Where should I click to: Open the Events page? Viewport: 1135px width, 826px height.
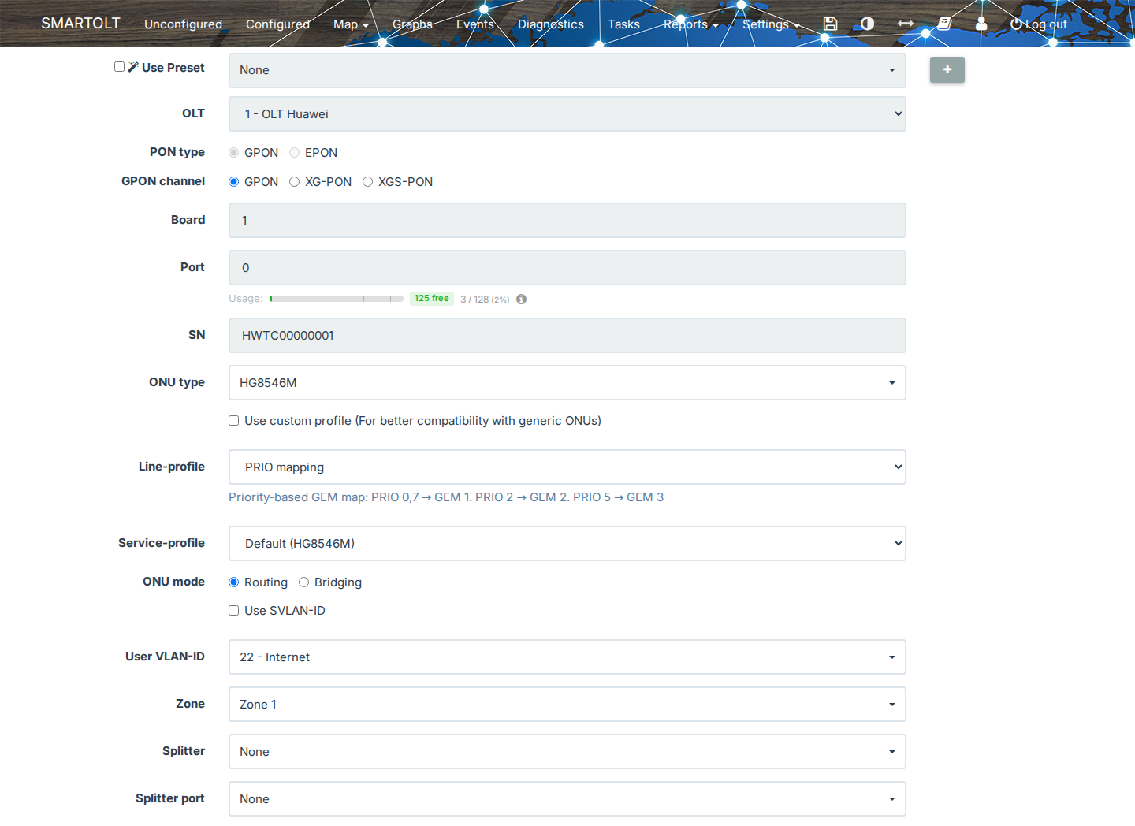[x=475, y=24]
